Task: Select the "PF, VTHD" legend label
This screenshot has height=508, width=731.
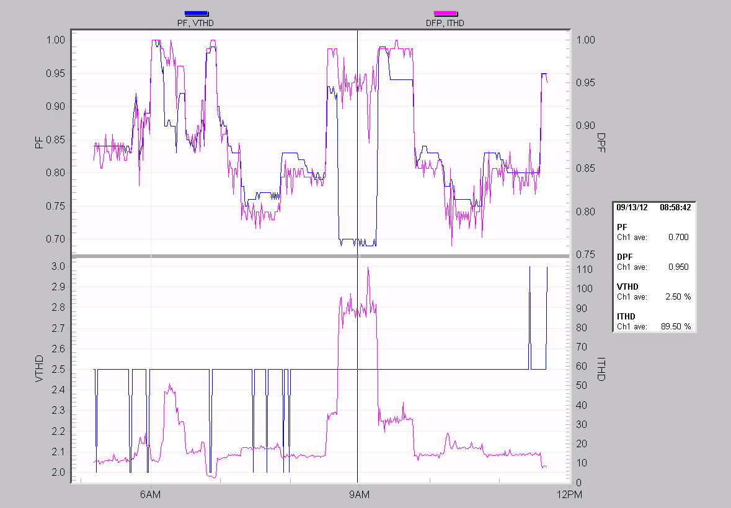Action: (196, 23)
